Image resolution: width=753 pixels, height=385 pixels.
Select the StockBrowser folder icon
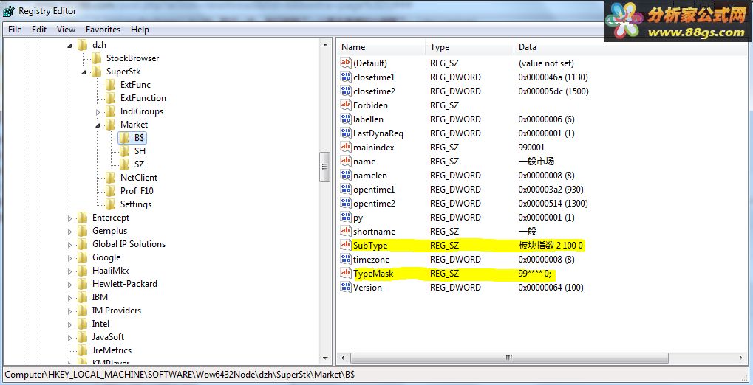tap(97, 58)
